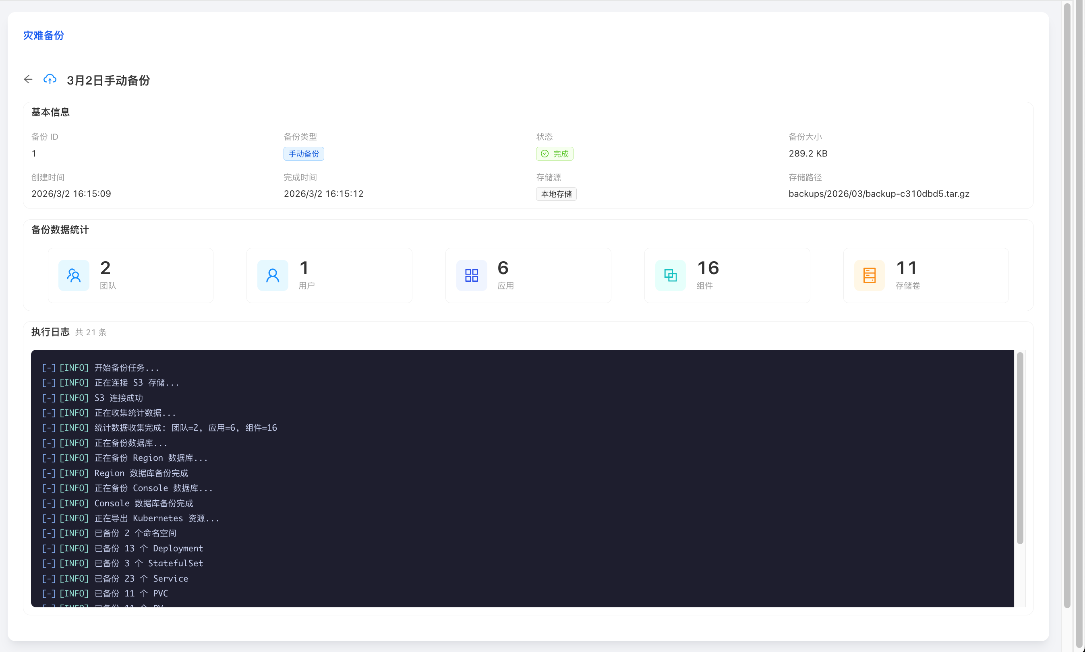Open the 灾难备份 breadcrumb link

pyautogui.click(x=43, y=35)
